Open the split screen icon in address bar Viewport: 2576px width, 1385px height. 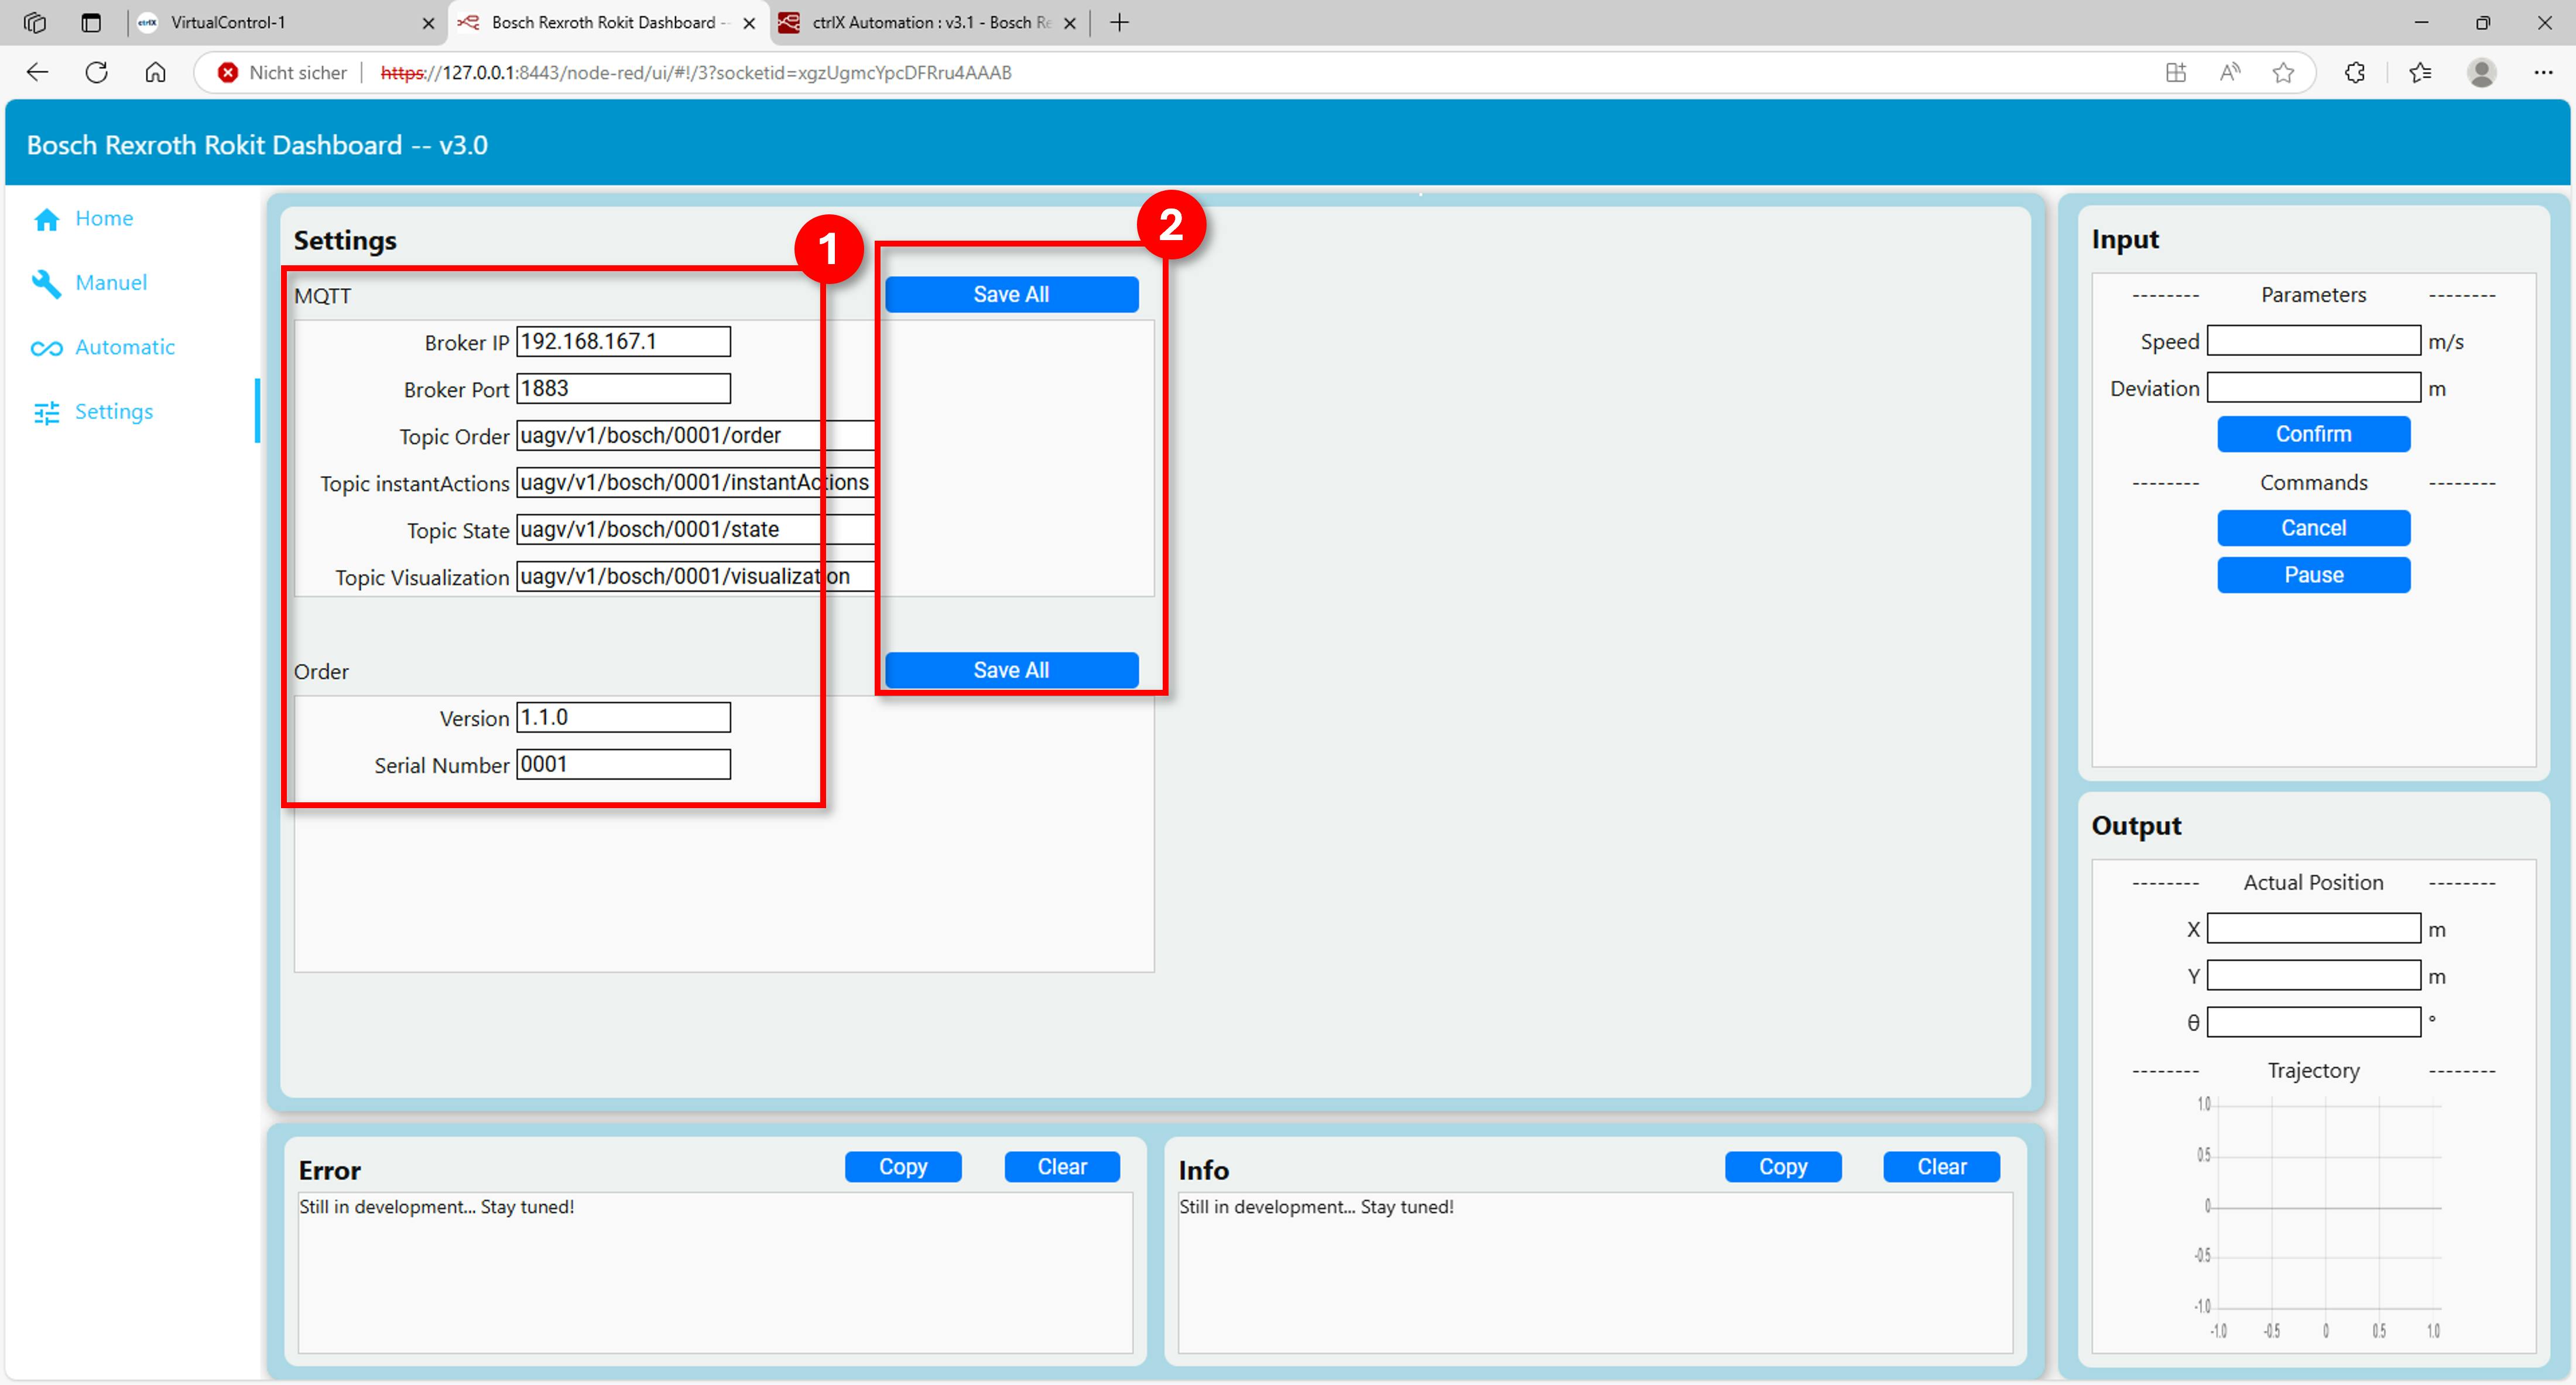2175,72
